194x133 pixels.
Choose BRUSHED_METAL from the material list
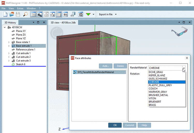(x=158, y=95)
